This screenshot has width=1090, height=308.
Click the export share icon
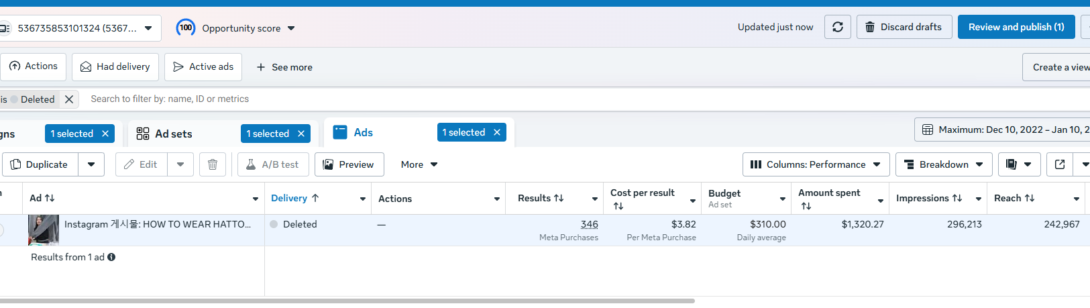coord(1060,164)
